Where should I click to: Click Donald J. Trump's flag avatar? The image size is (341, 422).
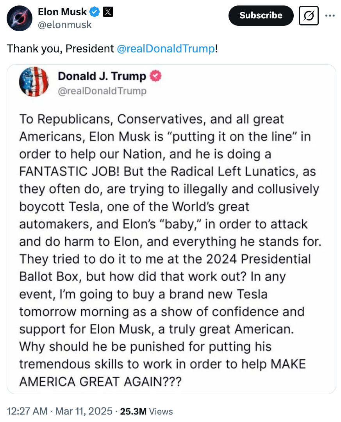tap(34, 82)
